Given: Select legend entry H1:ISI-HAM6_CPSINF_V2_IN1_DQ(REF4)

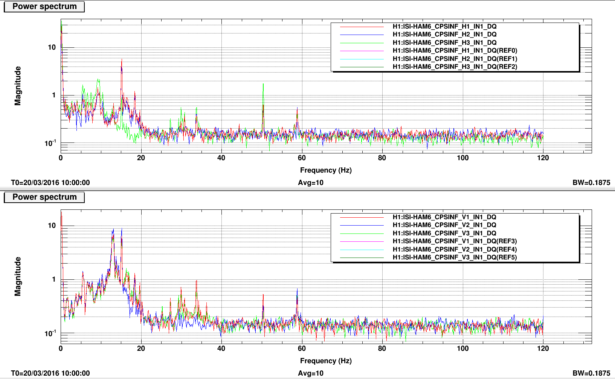Looking at the screenshot, I should point(455,249).
